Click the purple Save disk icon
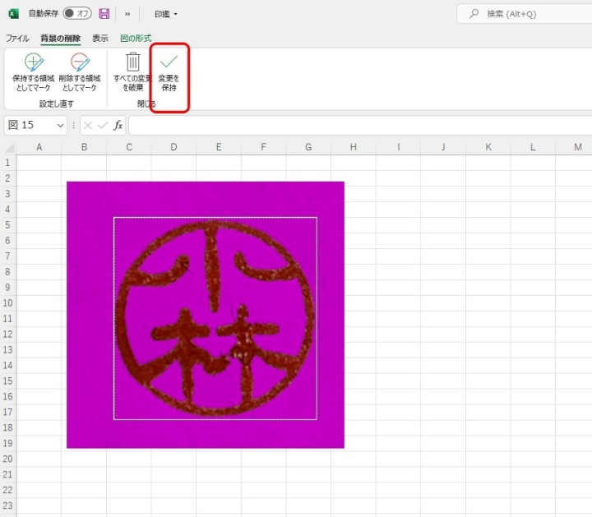592x517 pixels. (104, 14)
